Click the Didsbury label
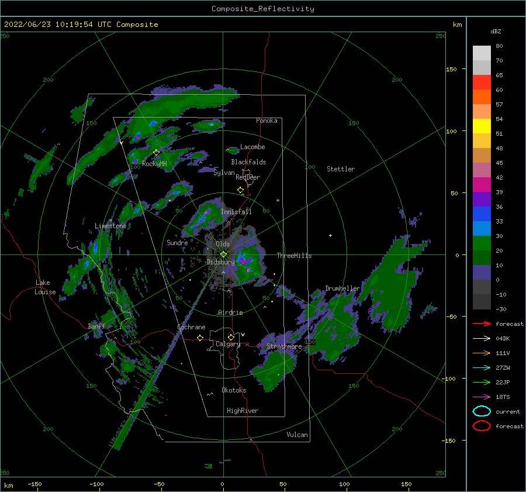 (x=220, y=262)
